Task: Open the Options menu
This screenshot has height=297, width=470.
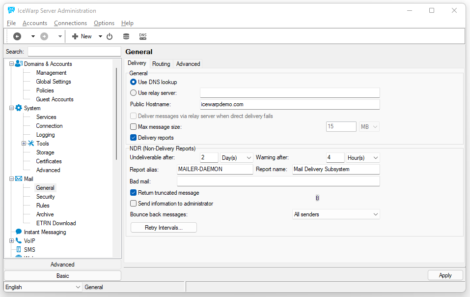Action: pos(104,23)
